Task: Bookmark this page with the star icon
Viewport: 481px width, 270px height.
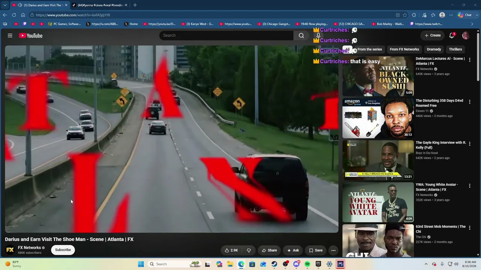Action: [405, 15]
